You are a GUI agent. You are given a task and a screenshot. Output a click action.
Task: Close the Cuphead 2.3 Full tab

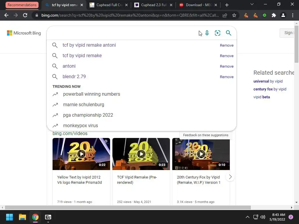tap(171, 5)
